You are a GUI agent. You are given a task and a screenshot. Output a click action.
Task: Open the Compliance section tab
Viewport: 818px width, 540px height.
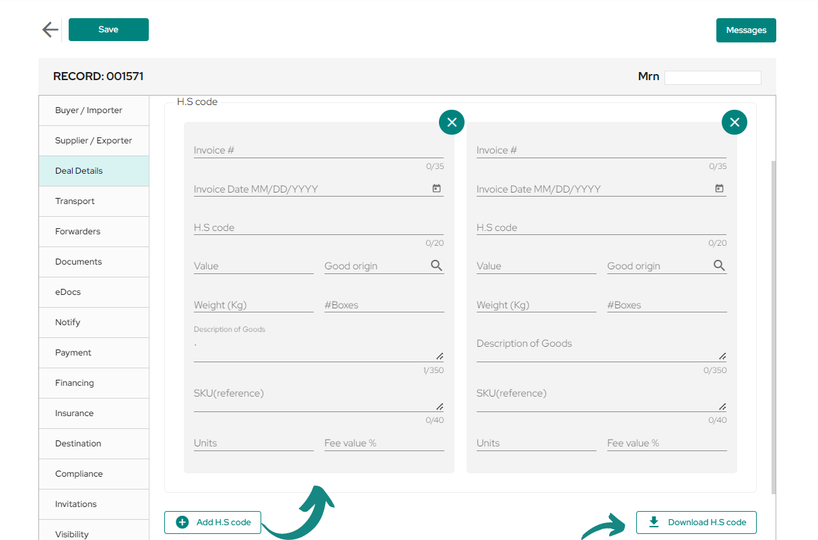pyautogui.click(x=94, y=474)
